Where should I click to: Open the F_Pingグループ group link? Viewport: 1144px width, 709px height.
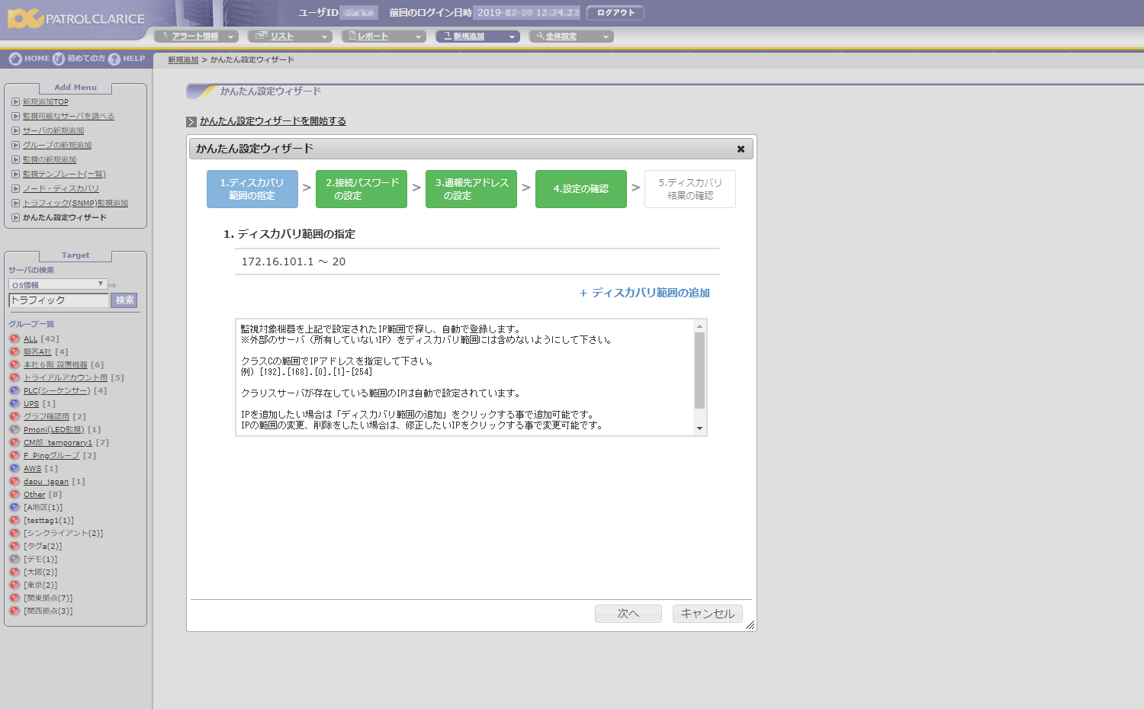coord(52,455)
